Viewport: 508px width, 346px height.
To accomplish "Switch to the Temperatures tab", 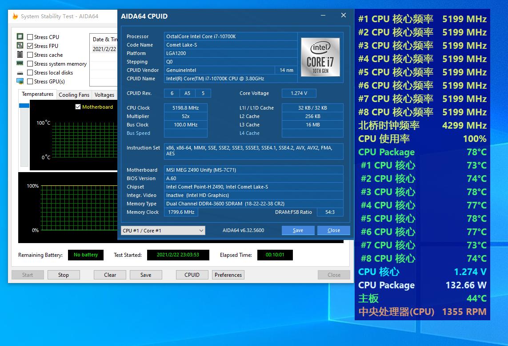I will click(x=38, y=94).
